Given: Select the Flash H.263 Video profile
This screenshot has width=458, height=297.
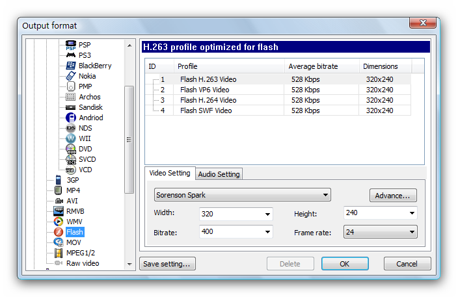Looking at the screenshot, I should [x=278, y=79].
